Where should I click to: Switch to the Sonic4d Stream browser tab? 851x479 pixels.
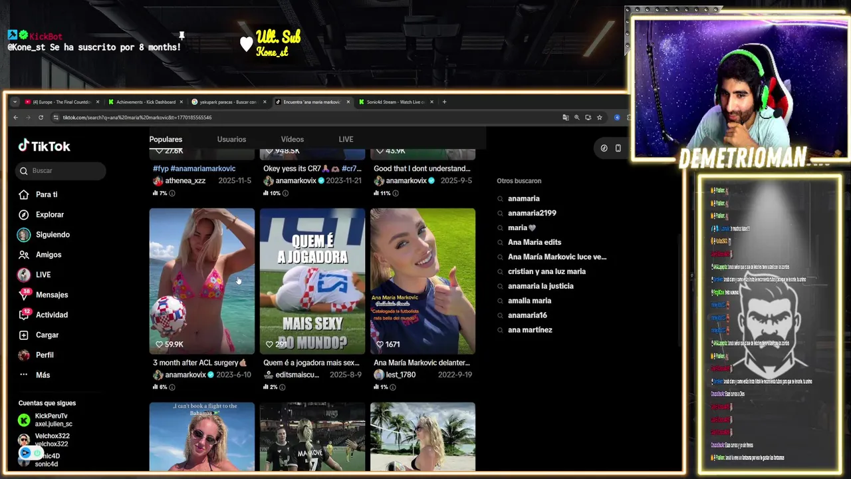396,102
